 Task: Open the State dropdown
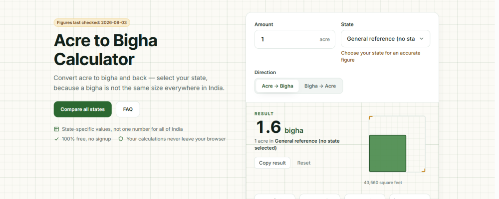(385, 39)
